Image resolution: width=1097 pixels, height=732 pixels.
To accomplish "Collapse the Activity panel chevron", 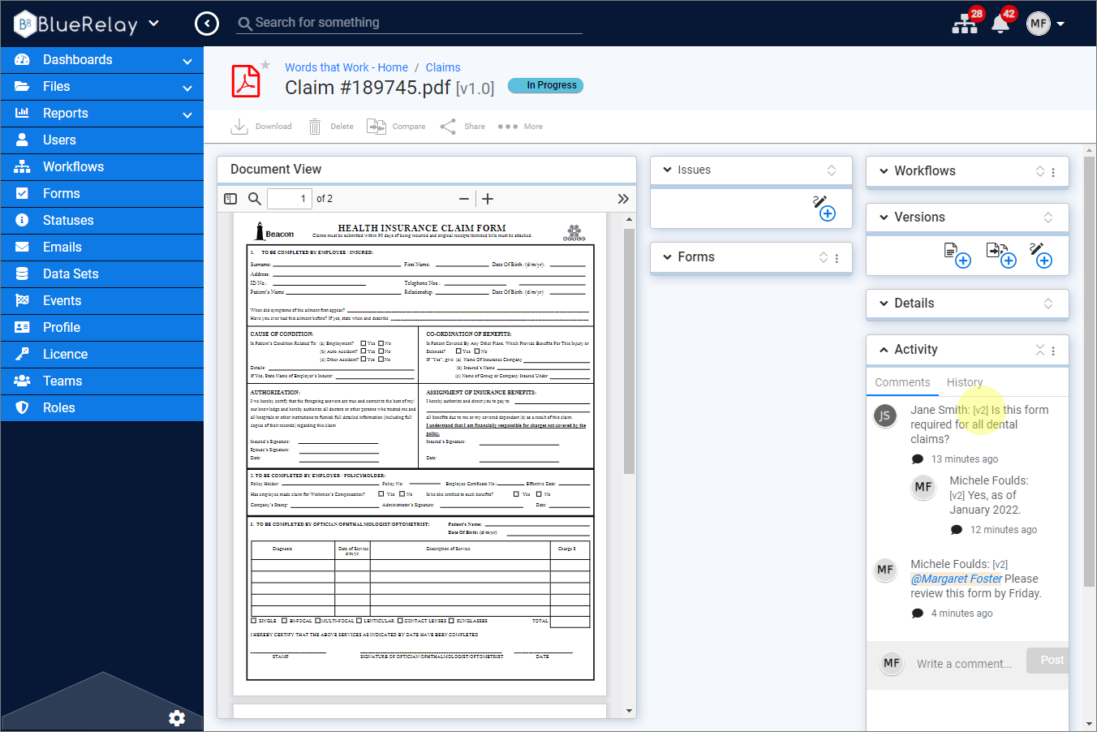I will [884, 350].
